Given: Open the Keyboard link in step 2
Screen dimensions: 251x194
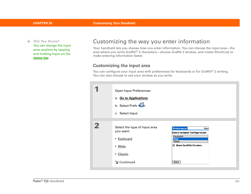Looking at the screenshot, I should 125,139.
